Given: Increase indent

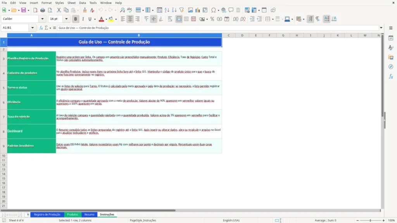Looking at the screenshot, I should pyautogui.click(x=252, y=19).
